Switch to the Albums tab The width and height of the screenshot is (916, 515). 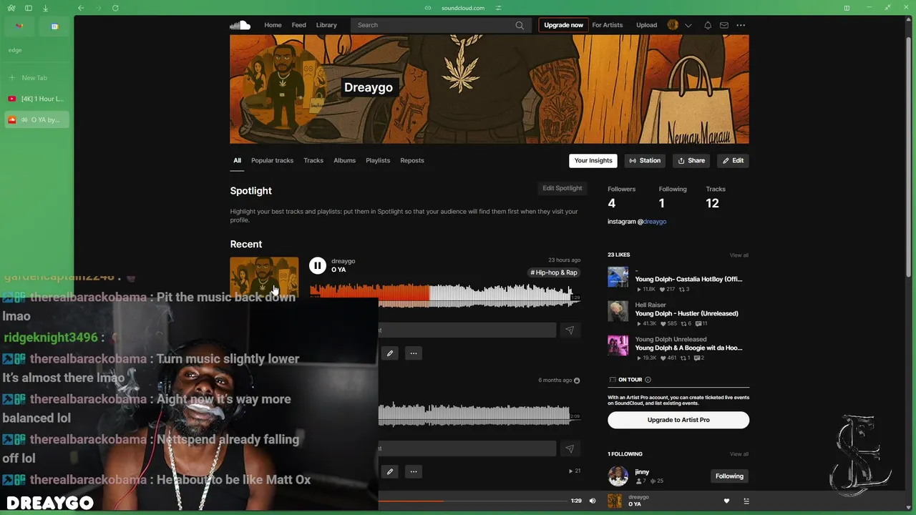344,160
